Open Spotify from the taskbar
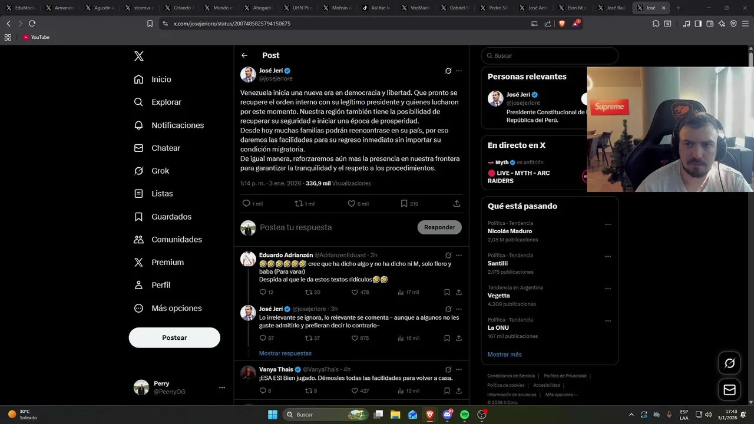The width and height of the screenshot is (754, 424). coord(464,415)
